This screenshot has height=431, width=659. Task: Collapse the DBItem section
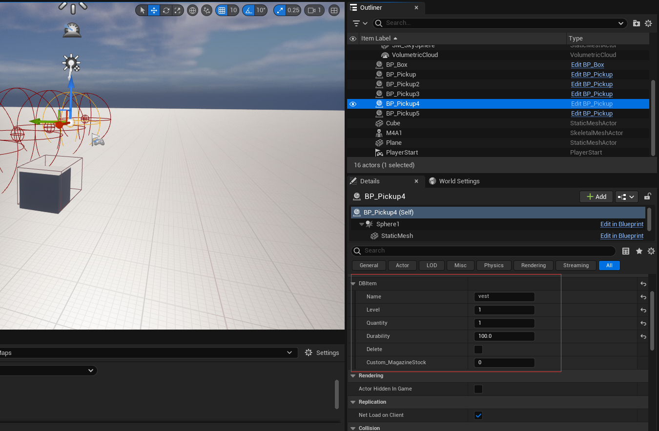(353, 284)
